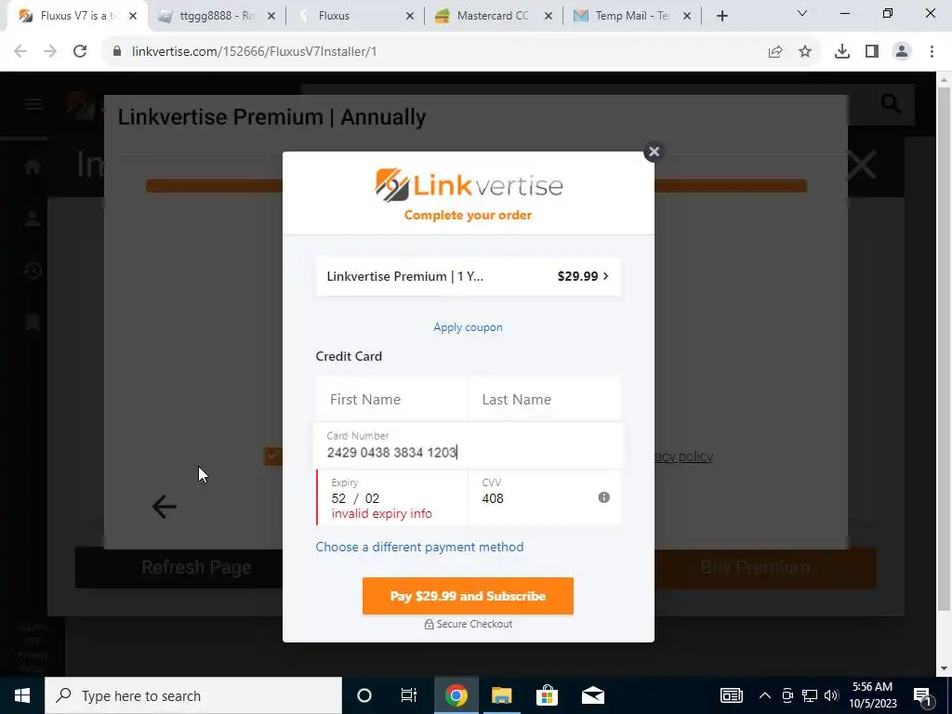Bookmark this page with star icon

805,52
